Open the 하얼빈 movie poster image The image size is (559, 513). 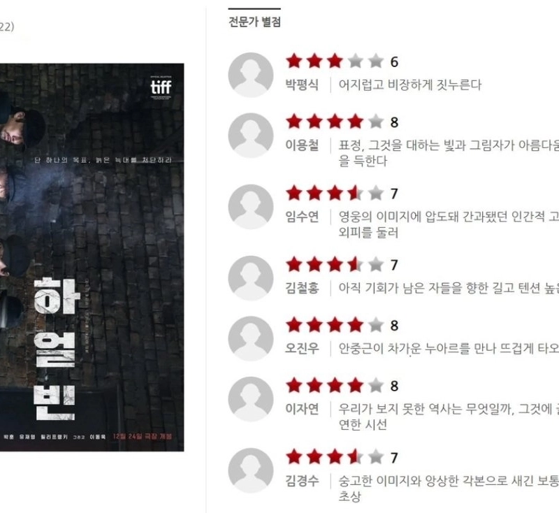[x=92, y=257]
